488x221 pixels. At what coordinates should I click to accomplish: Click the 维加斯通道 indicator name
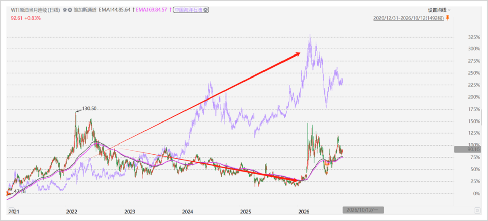84,10
